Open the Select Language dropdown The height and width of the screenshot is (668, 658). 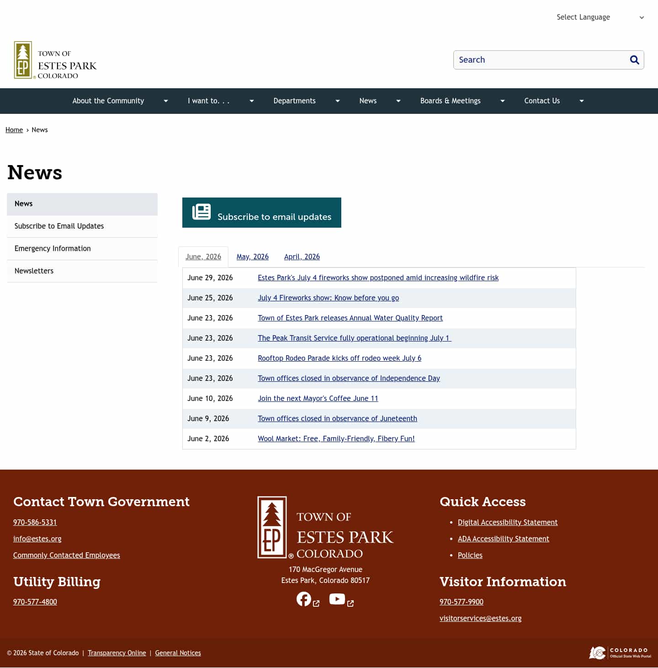click(600, 17)
